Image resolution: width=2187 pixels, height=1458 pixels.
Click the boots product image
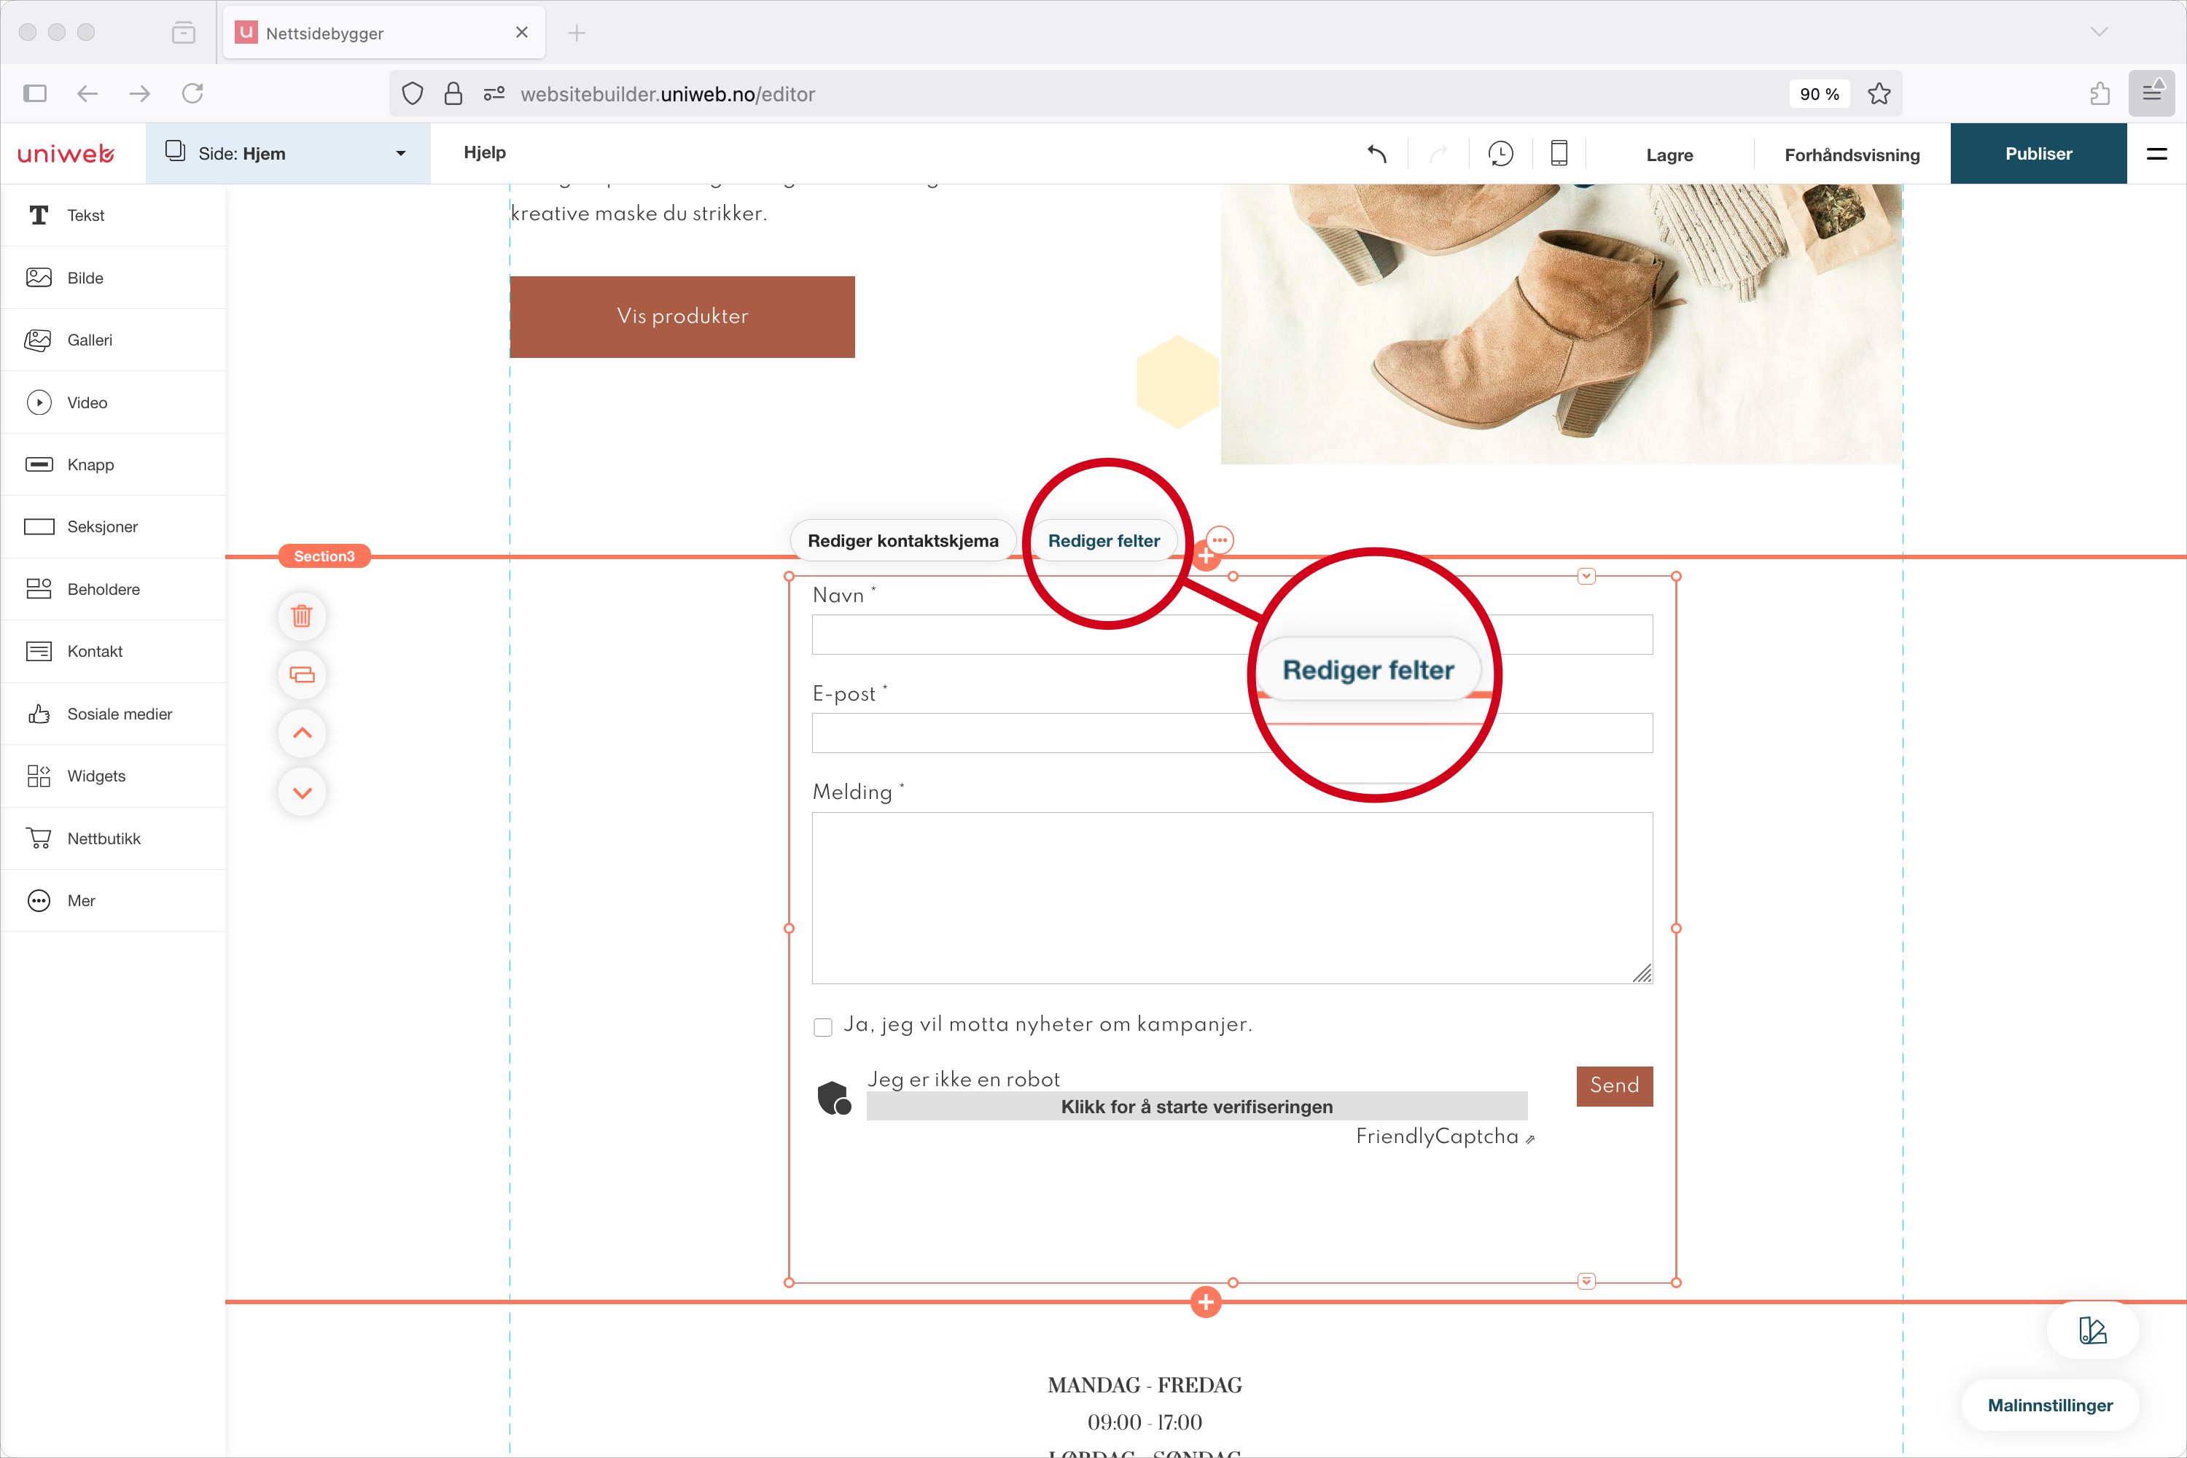point(1562,324)
